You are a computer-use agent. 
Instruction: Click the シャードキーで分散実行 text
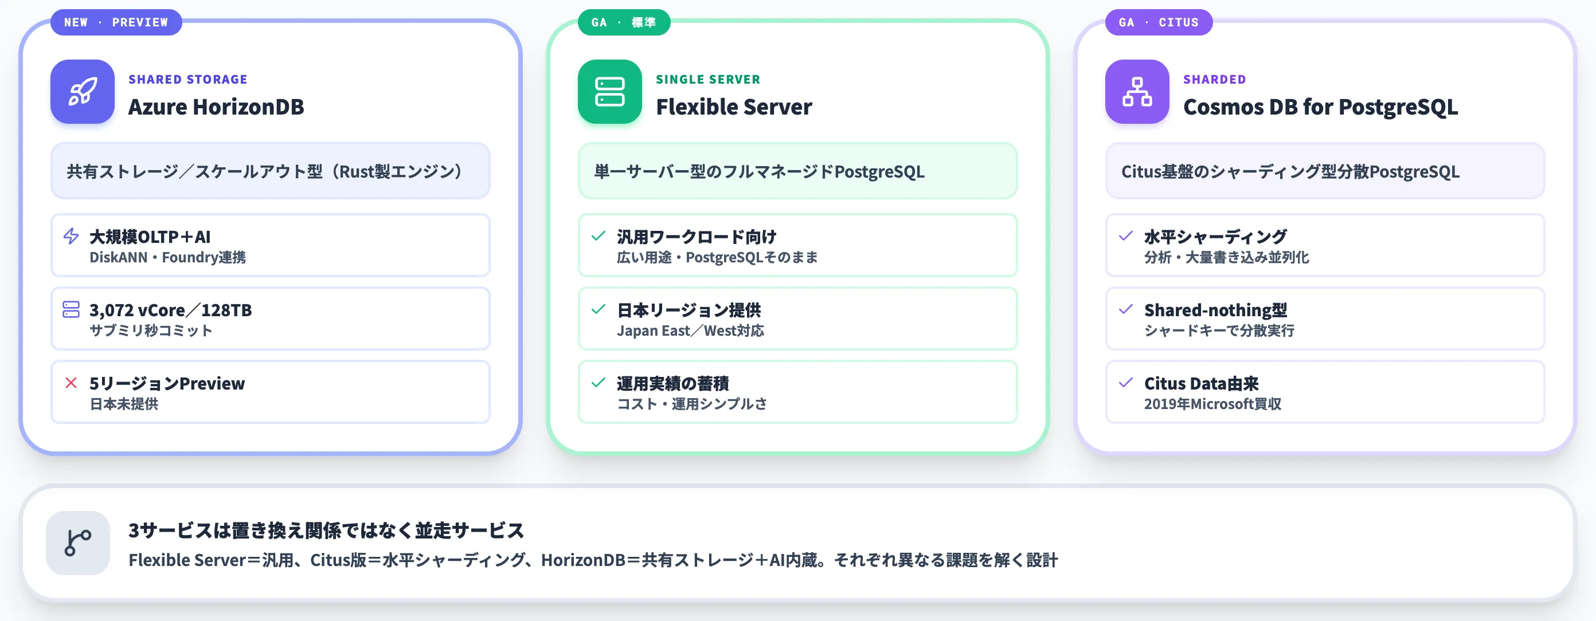[x=1219, y=330]
